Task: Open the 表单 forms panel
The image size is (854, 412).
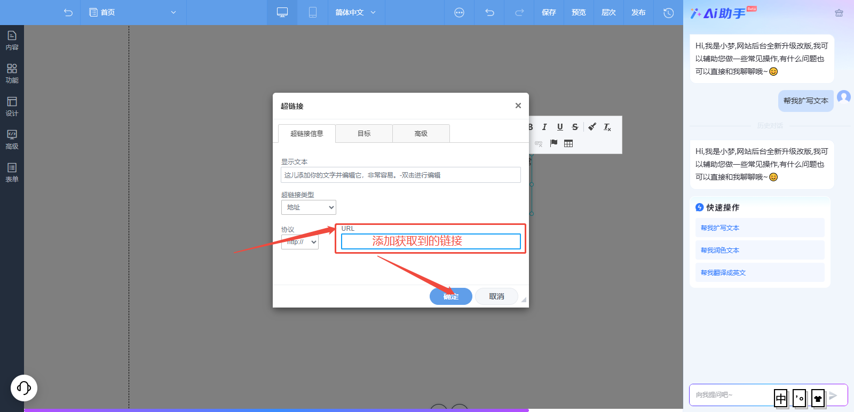Action: 12,172
